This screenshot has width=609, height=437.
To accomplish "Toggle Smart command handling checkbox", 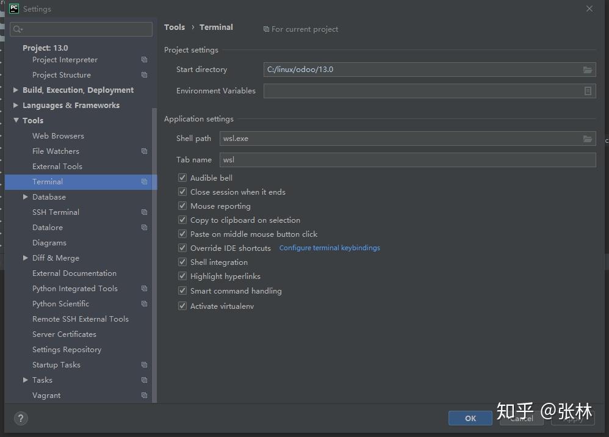I will click(x=182, y=291).
